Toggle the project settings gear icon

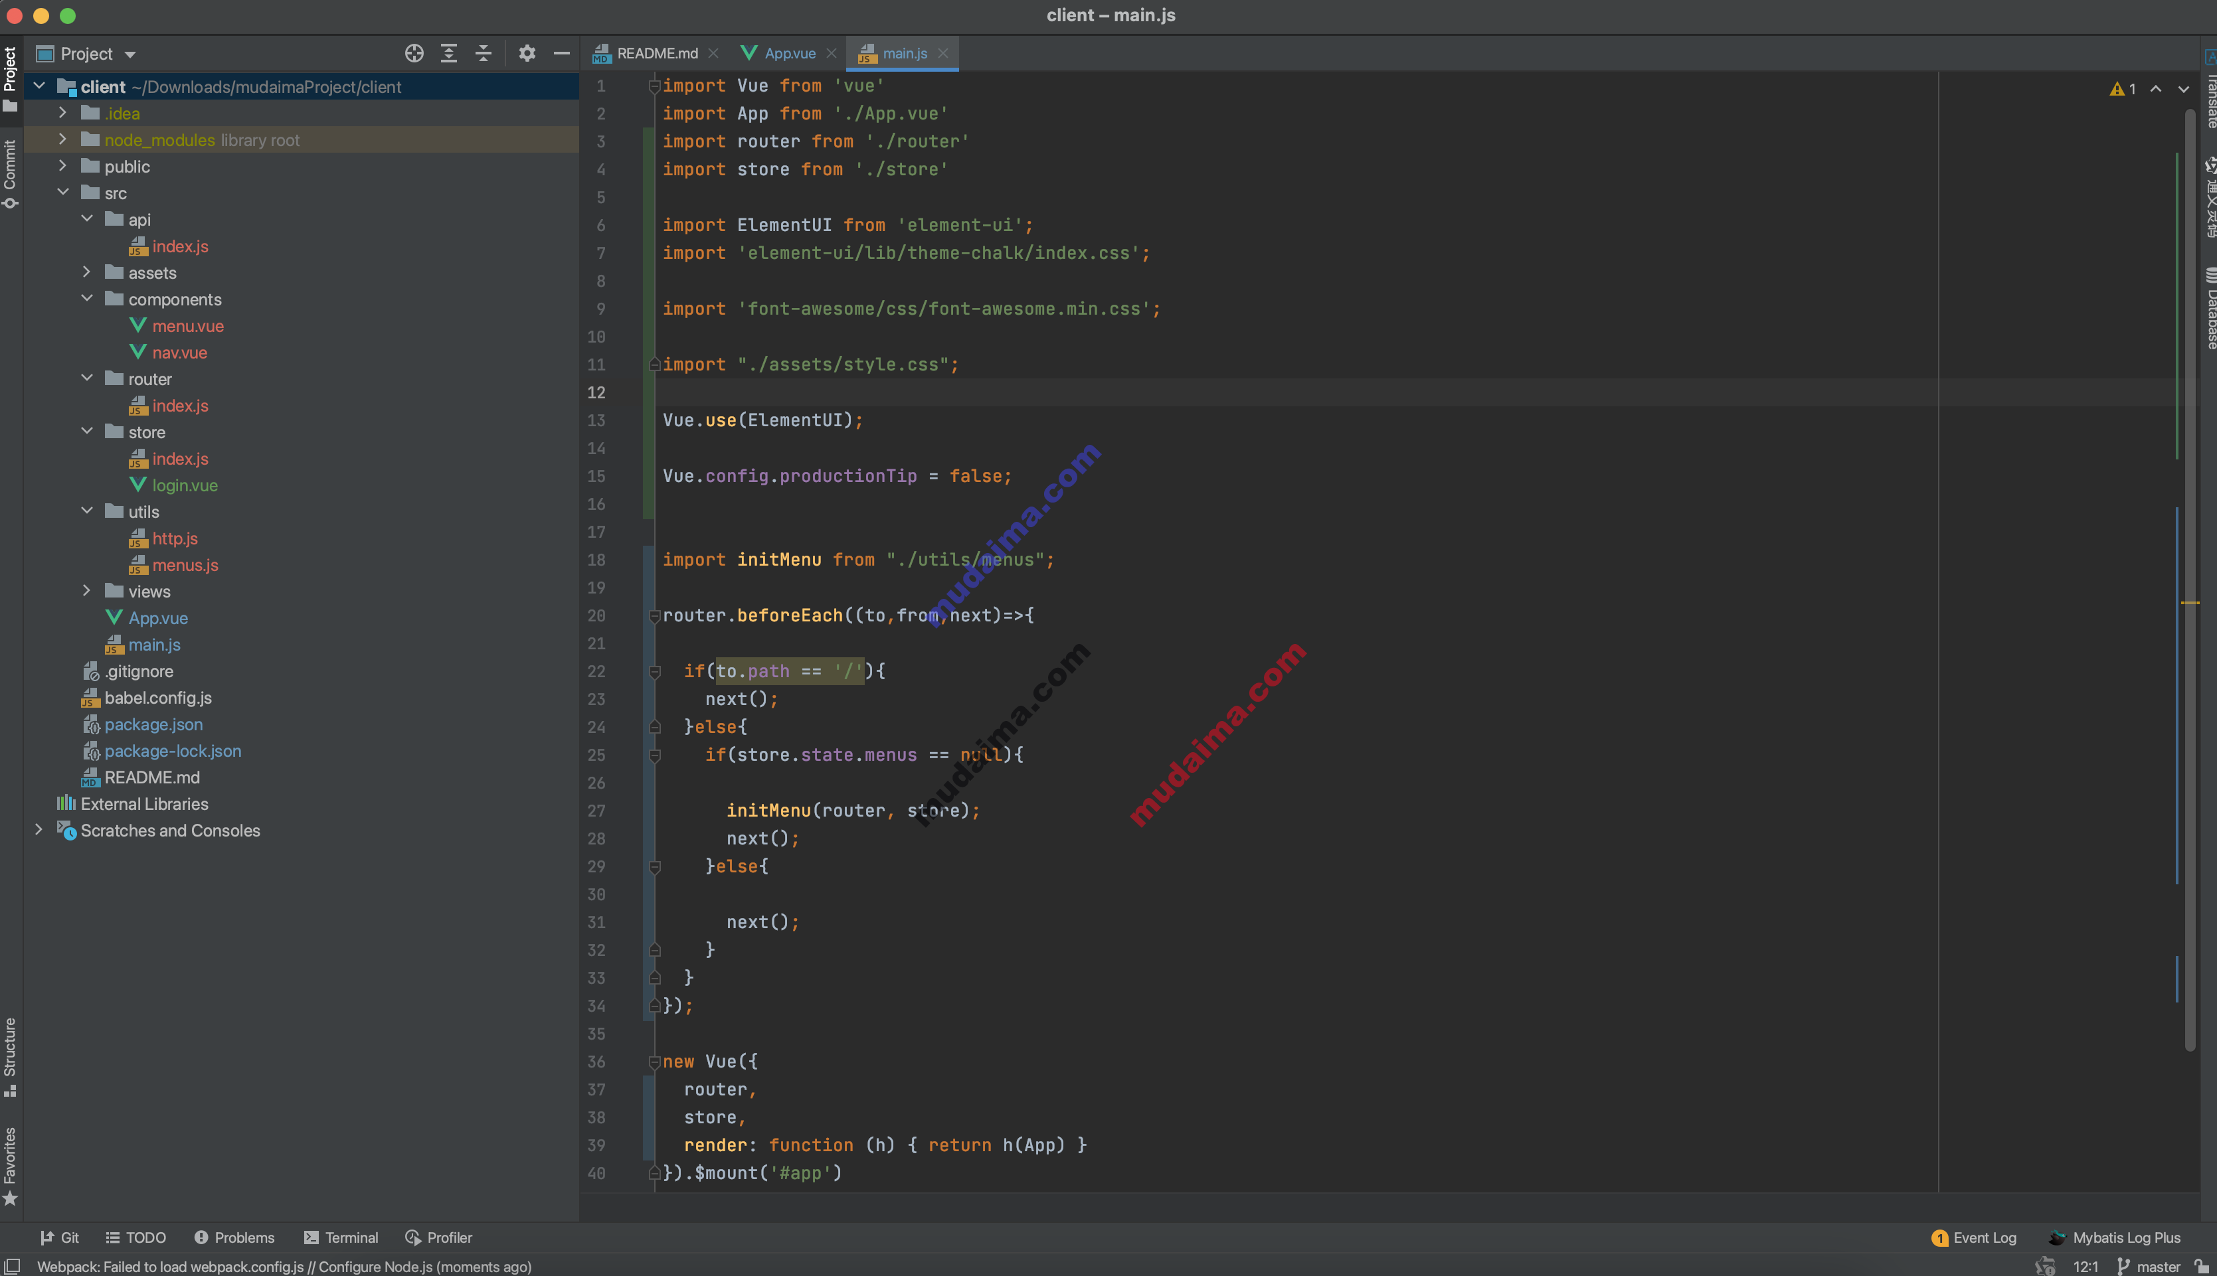tap(525, 53)
